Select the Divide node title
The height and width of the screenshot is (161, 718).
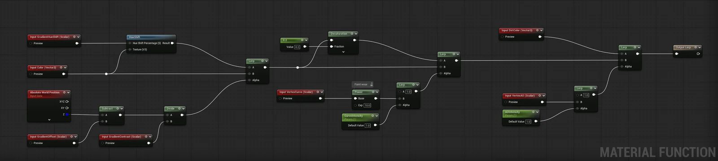(x=171, y=109)
